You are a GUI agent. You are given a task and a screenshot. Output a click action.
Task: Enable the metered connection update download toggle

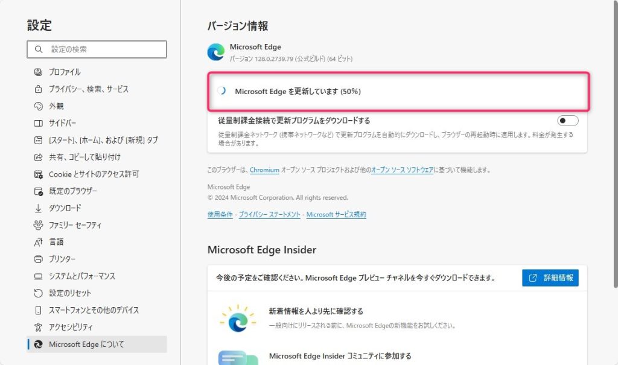tap(568, 121)
